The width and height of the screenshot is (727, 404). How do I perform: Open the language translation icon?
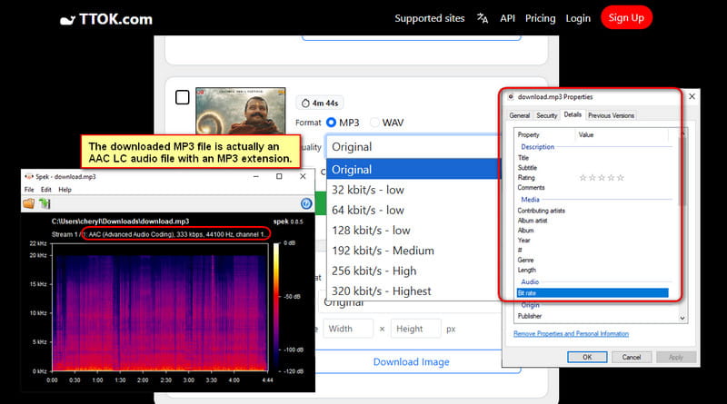[483, 18]
